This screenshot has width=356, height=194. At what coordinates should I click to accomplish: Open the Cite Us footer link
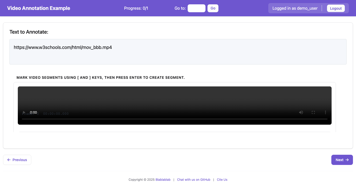pyautogui.click(x=222, y=180)
